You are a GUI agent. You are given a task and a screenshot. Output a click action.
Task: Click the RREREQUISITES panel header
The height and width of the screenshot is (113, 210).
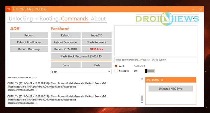pos(171,80)
